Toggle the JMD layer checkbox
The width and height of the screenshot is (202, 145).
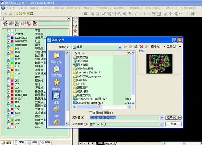(x=9, y=81)
